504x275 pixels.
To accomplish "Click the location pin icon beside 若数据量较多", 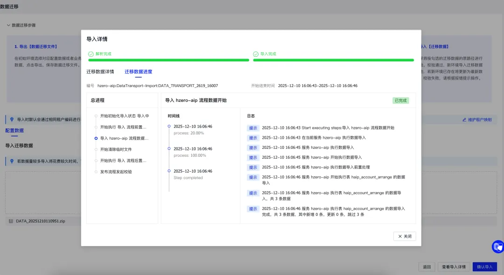I will (x=12, y=161).
